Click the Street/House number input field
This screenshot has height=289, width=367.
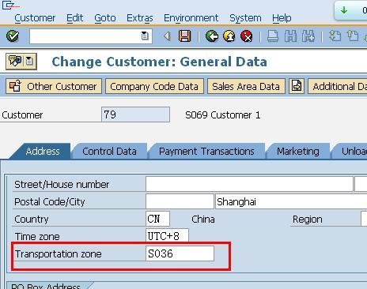(x=249, y=184)
